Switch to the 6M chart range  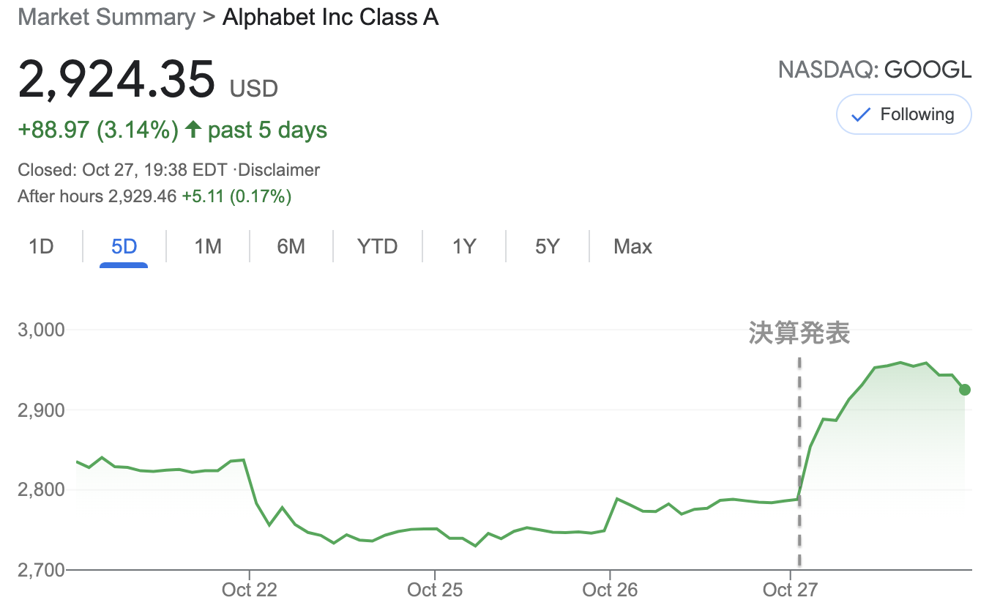coord(291,247)
